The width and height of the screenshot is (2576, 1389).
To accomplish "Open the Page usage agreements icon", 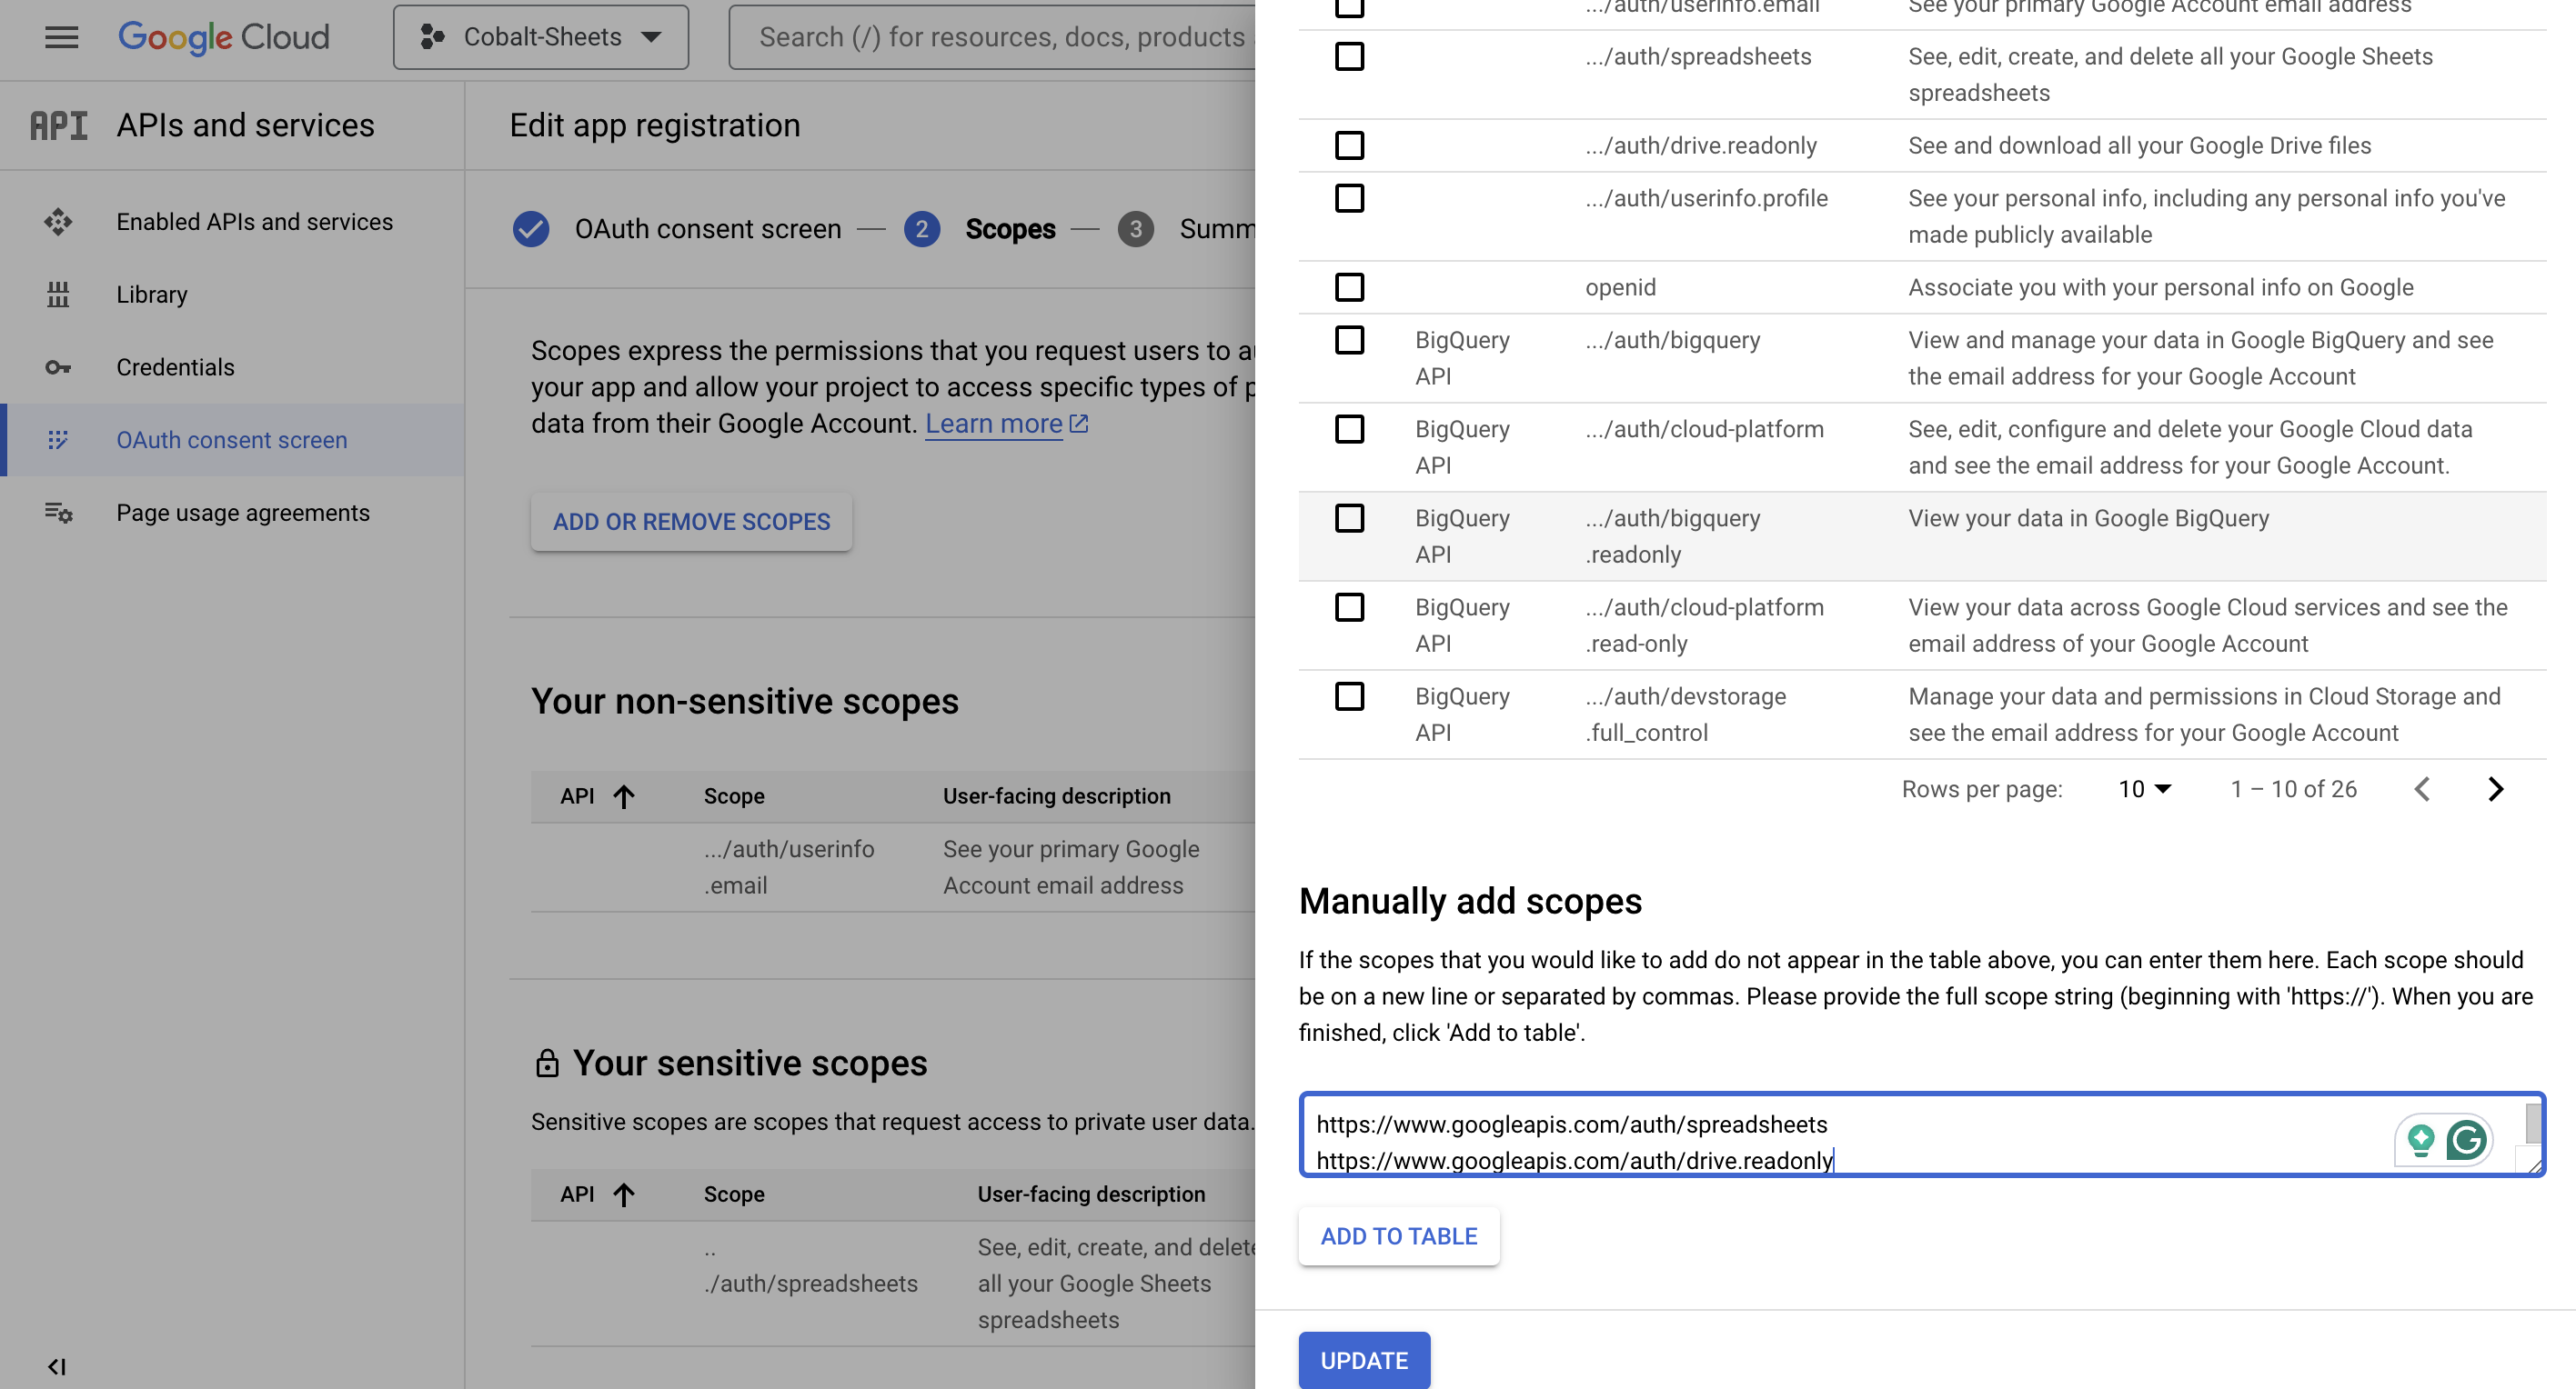I will pos(60,513).
